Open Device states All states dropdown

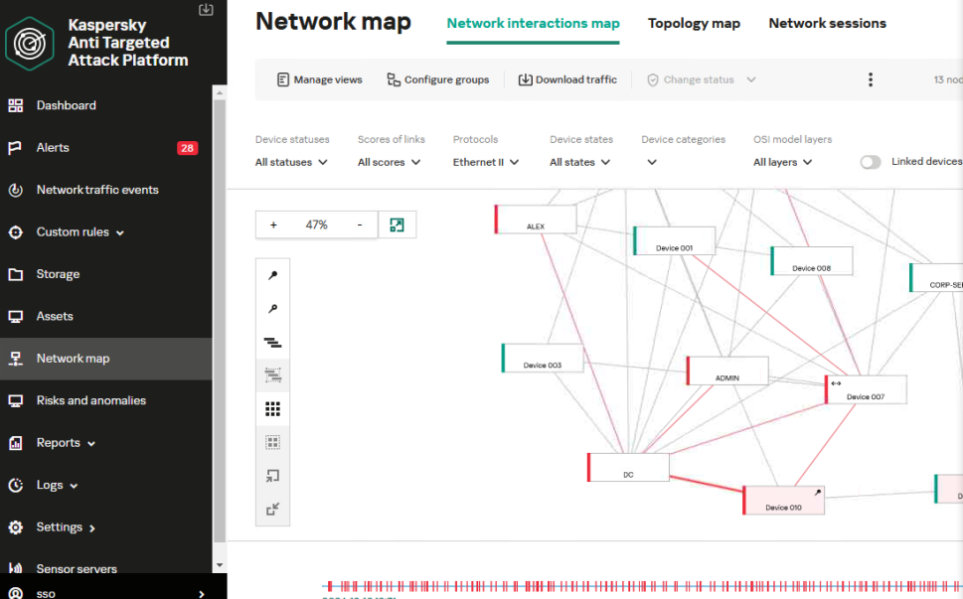(x=579, y=162)
